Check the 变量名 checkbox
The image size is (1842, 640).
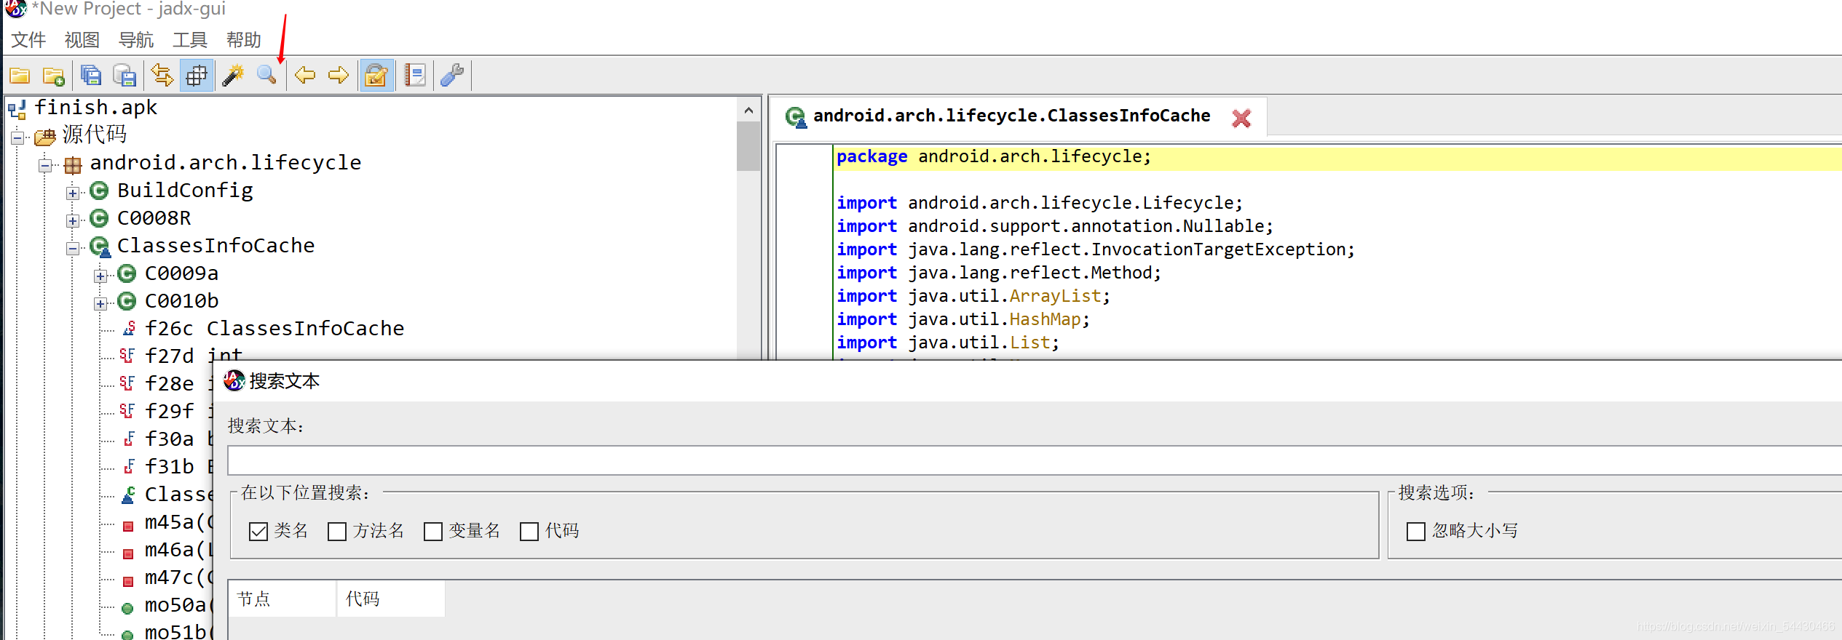[433, 532]
